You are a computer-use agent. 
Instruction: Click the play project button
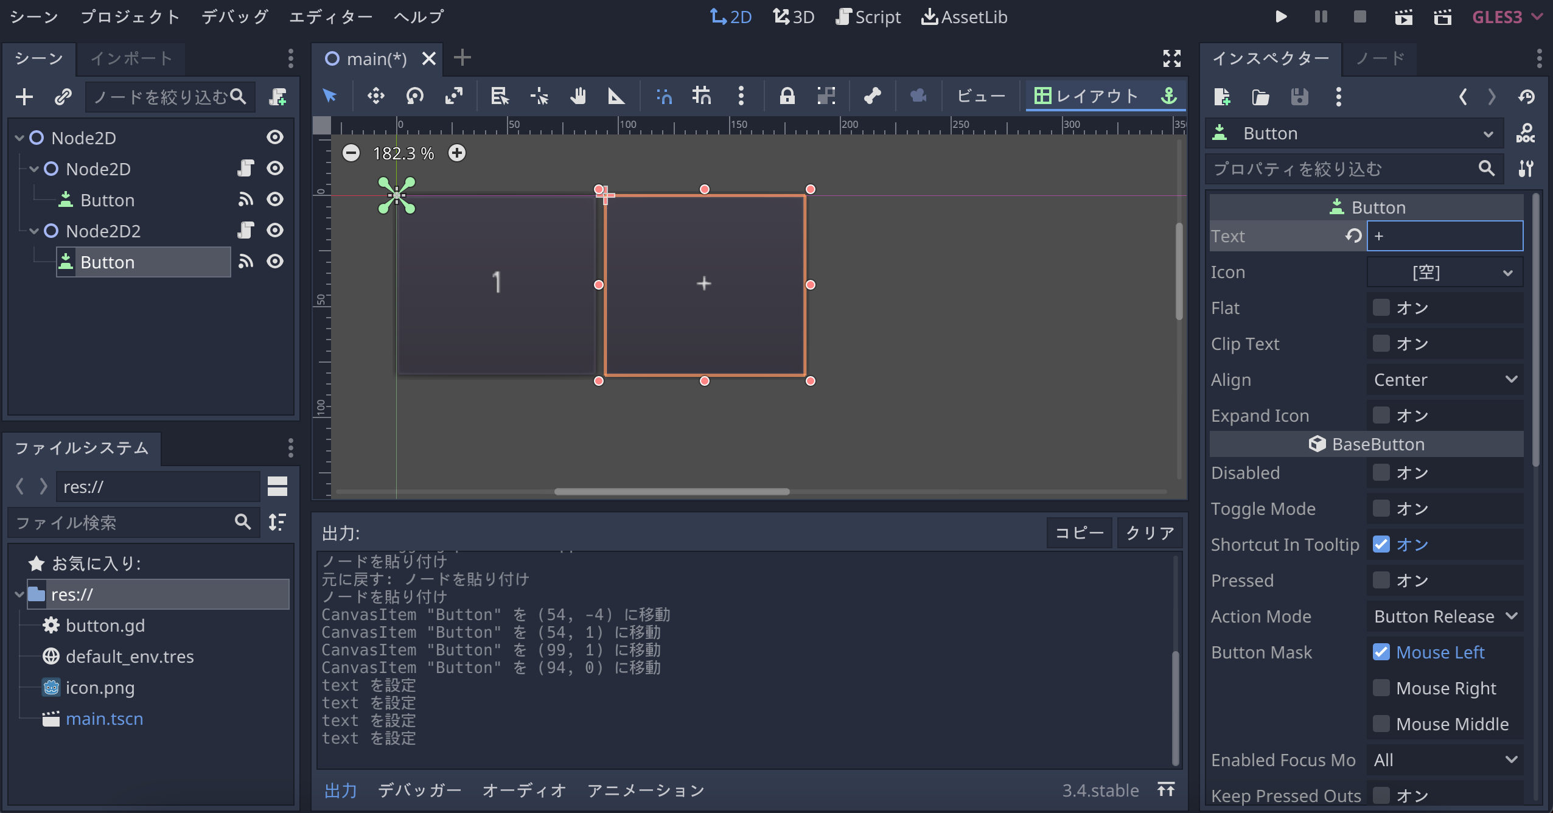click(1280, 16)
